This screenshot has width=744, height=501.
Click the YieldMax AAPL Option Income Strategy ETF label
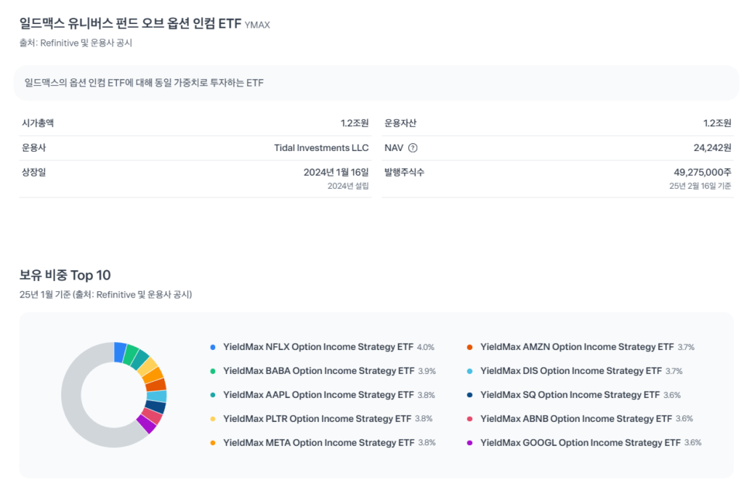[x=318, y=395]
